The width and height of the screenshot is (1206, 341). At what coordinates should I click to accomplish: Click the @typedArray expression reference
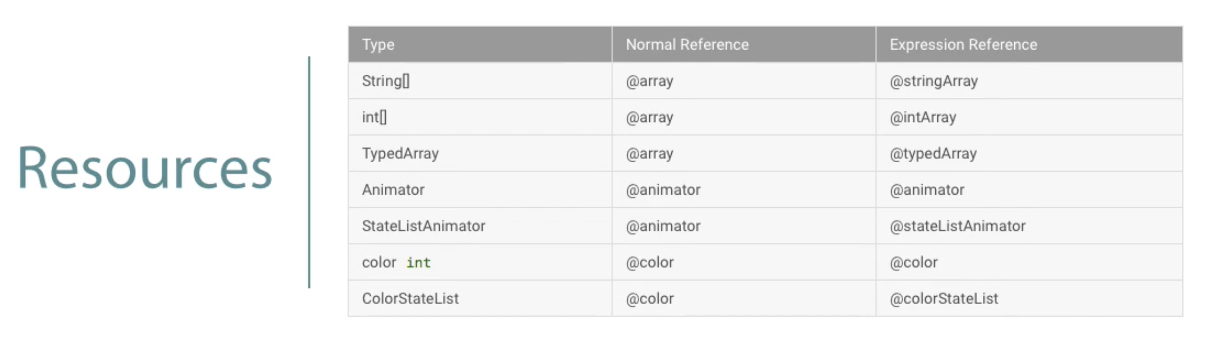[x=933, y=154]
